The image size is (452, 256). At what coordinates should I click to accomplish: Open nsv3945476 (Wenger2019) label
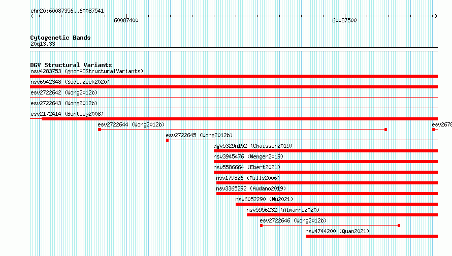tap(248, 156)
